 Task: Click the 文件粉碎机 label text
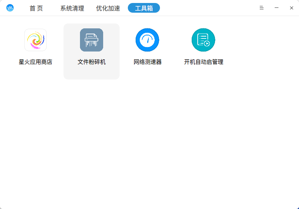coord(92,62)
